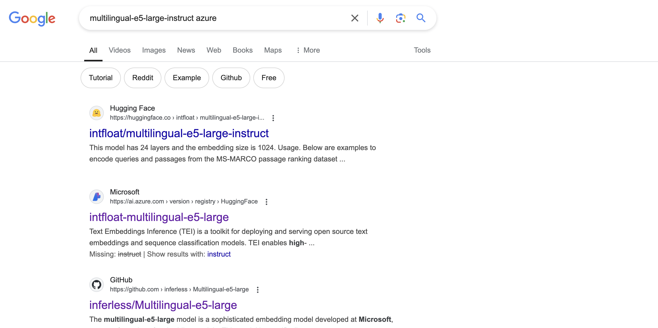Open the Tools filter options
Viewport: 658px width, 328px height.
click(x=422, y=50)
